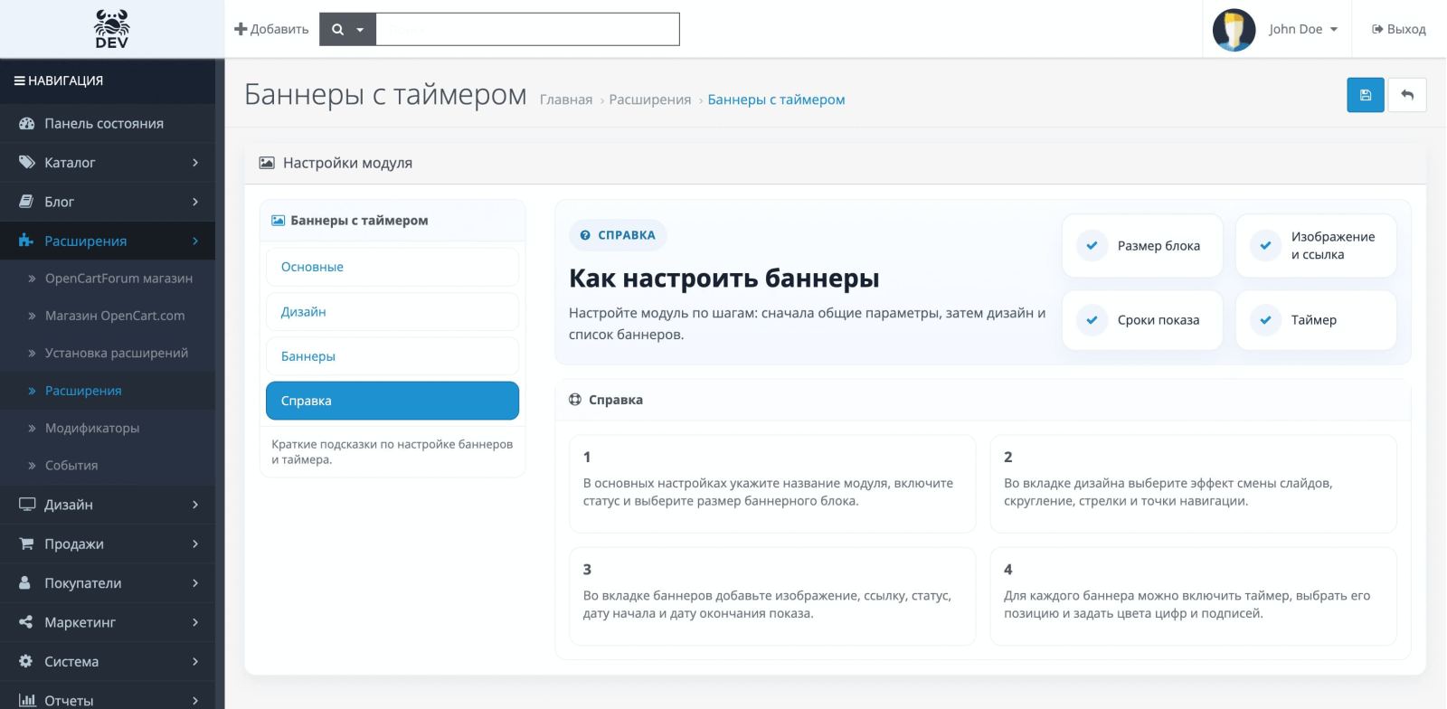Click Расширения breadcrumb link
This screenshot has width=1447, height=709.
point(650,99)
